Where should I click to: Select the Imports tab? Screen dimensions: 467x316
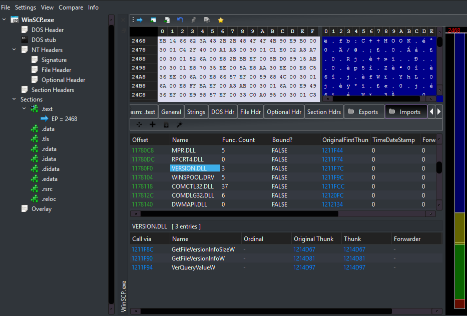406,112
